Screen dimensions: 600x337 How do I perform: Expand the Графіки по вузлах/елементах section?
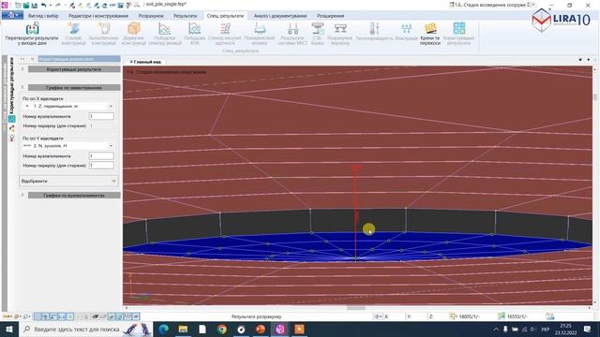pyautogui.click(x=74, y=196)
